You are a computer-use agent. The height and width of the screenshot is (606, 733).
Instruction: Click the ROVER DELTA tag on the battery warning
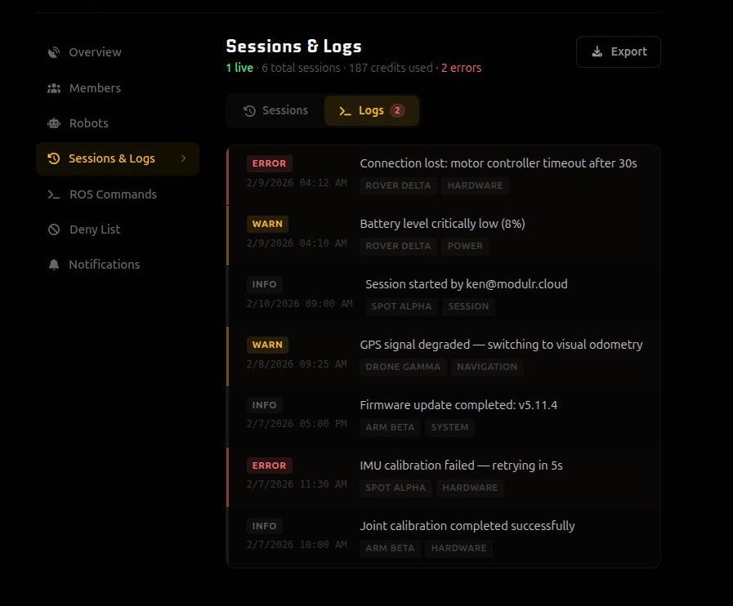point(398,246)
